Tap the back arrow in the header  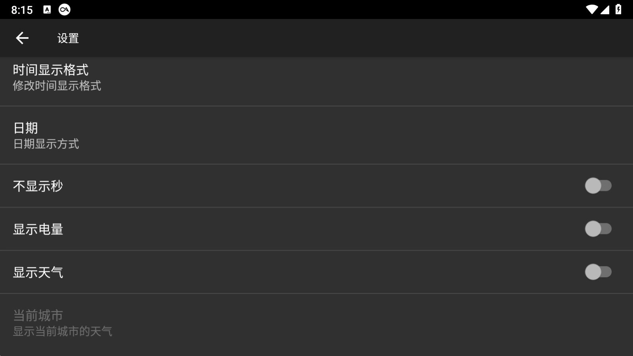click(22, 38)
